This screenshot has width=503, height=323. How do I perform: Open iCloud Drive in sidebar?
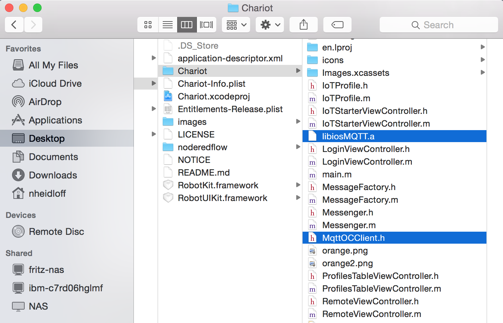67,84
